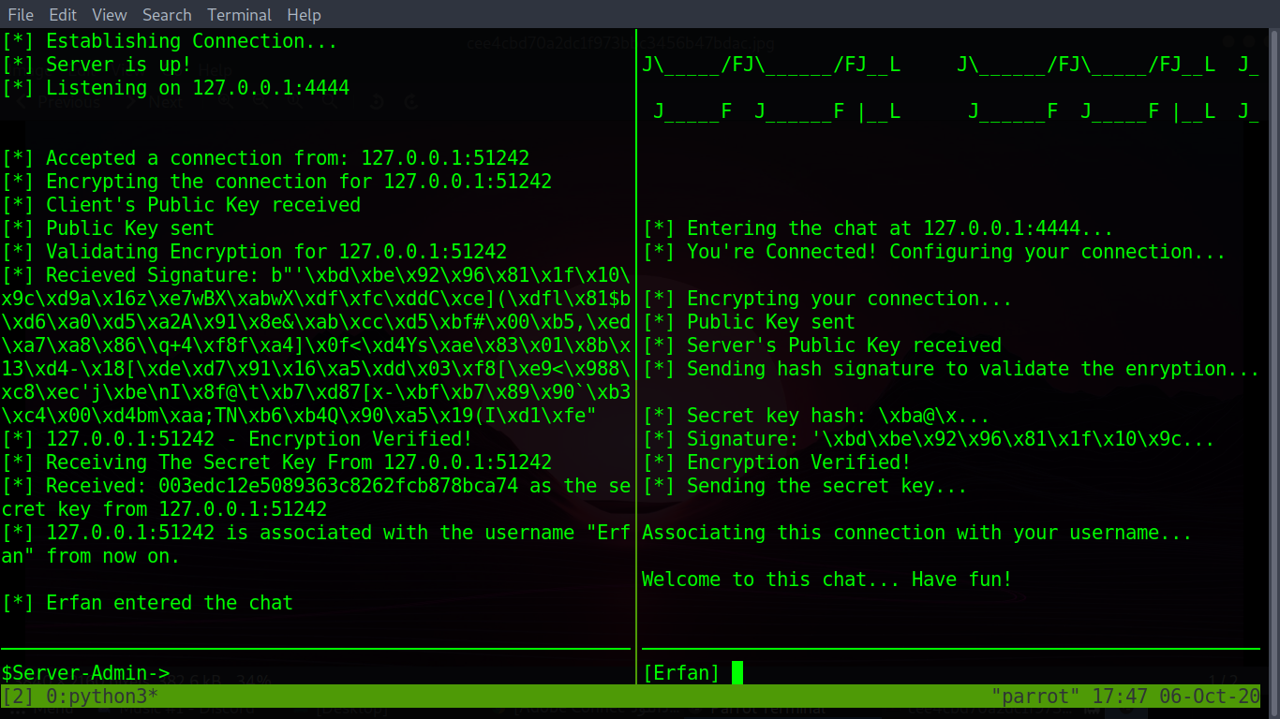The image size is (1280, 719).
Task: Click the 'Server is up!' line
Action: [x=97, y=65]
